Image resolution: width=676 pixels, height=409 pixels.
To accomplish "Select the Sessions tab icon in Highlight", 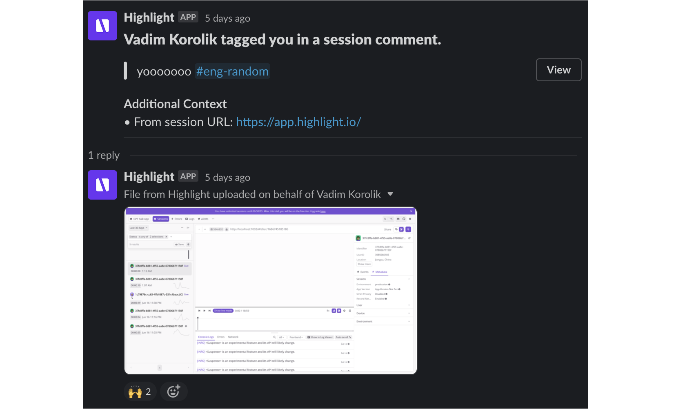I will [x=156, y=219].
